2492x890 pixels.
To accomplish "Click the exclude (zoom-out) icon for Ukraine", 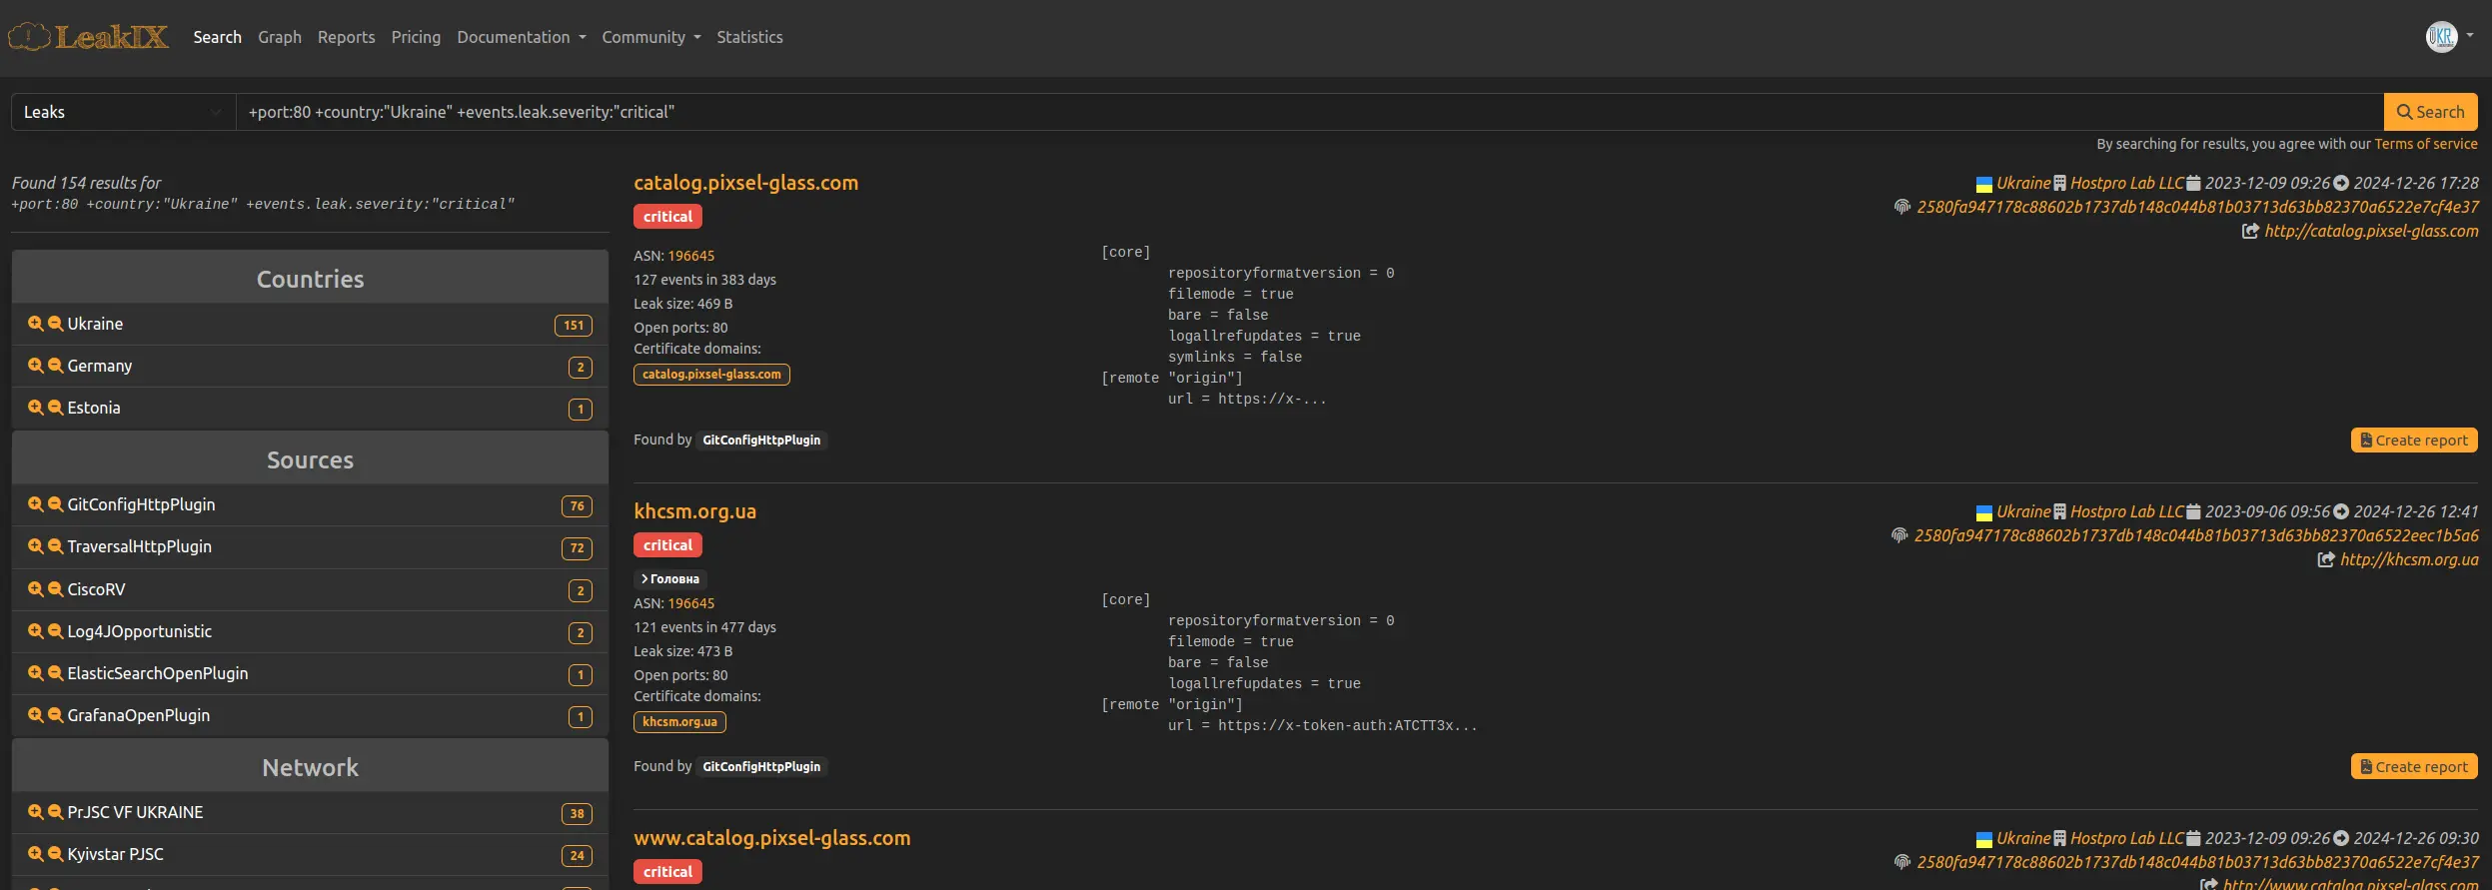I will pyautogui.click(x=56, y=324).
